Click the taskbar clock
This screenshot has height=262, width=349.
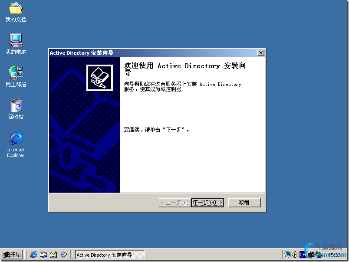335,255
